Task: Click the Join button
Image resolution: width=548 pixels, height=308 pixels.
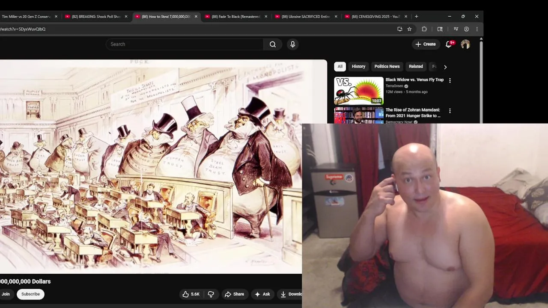Action: [x=6, y=294]
